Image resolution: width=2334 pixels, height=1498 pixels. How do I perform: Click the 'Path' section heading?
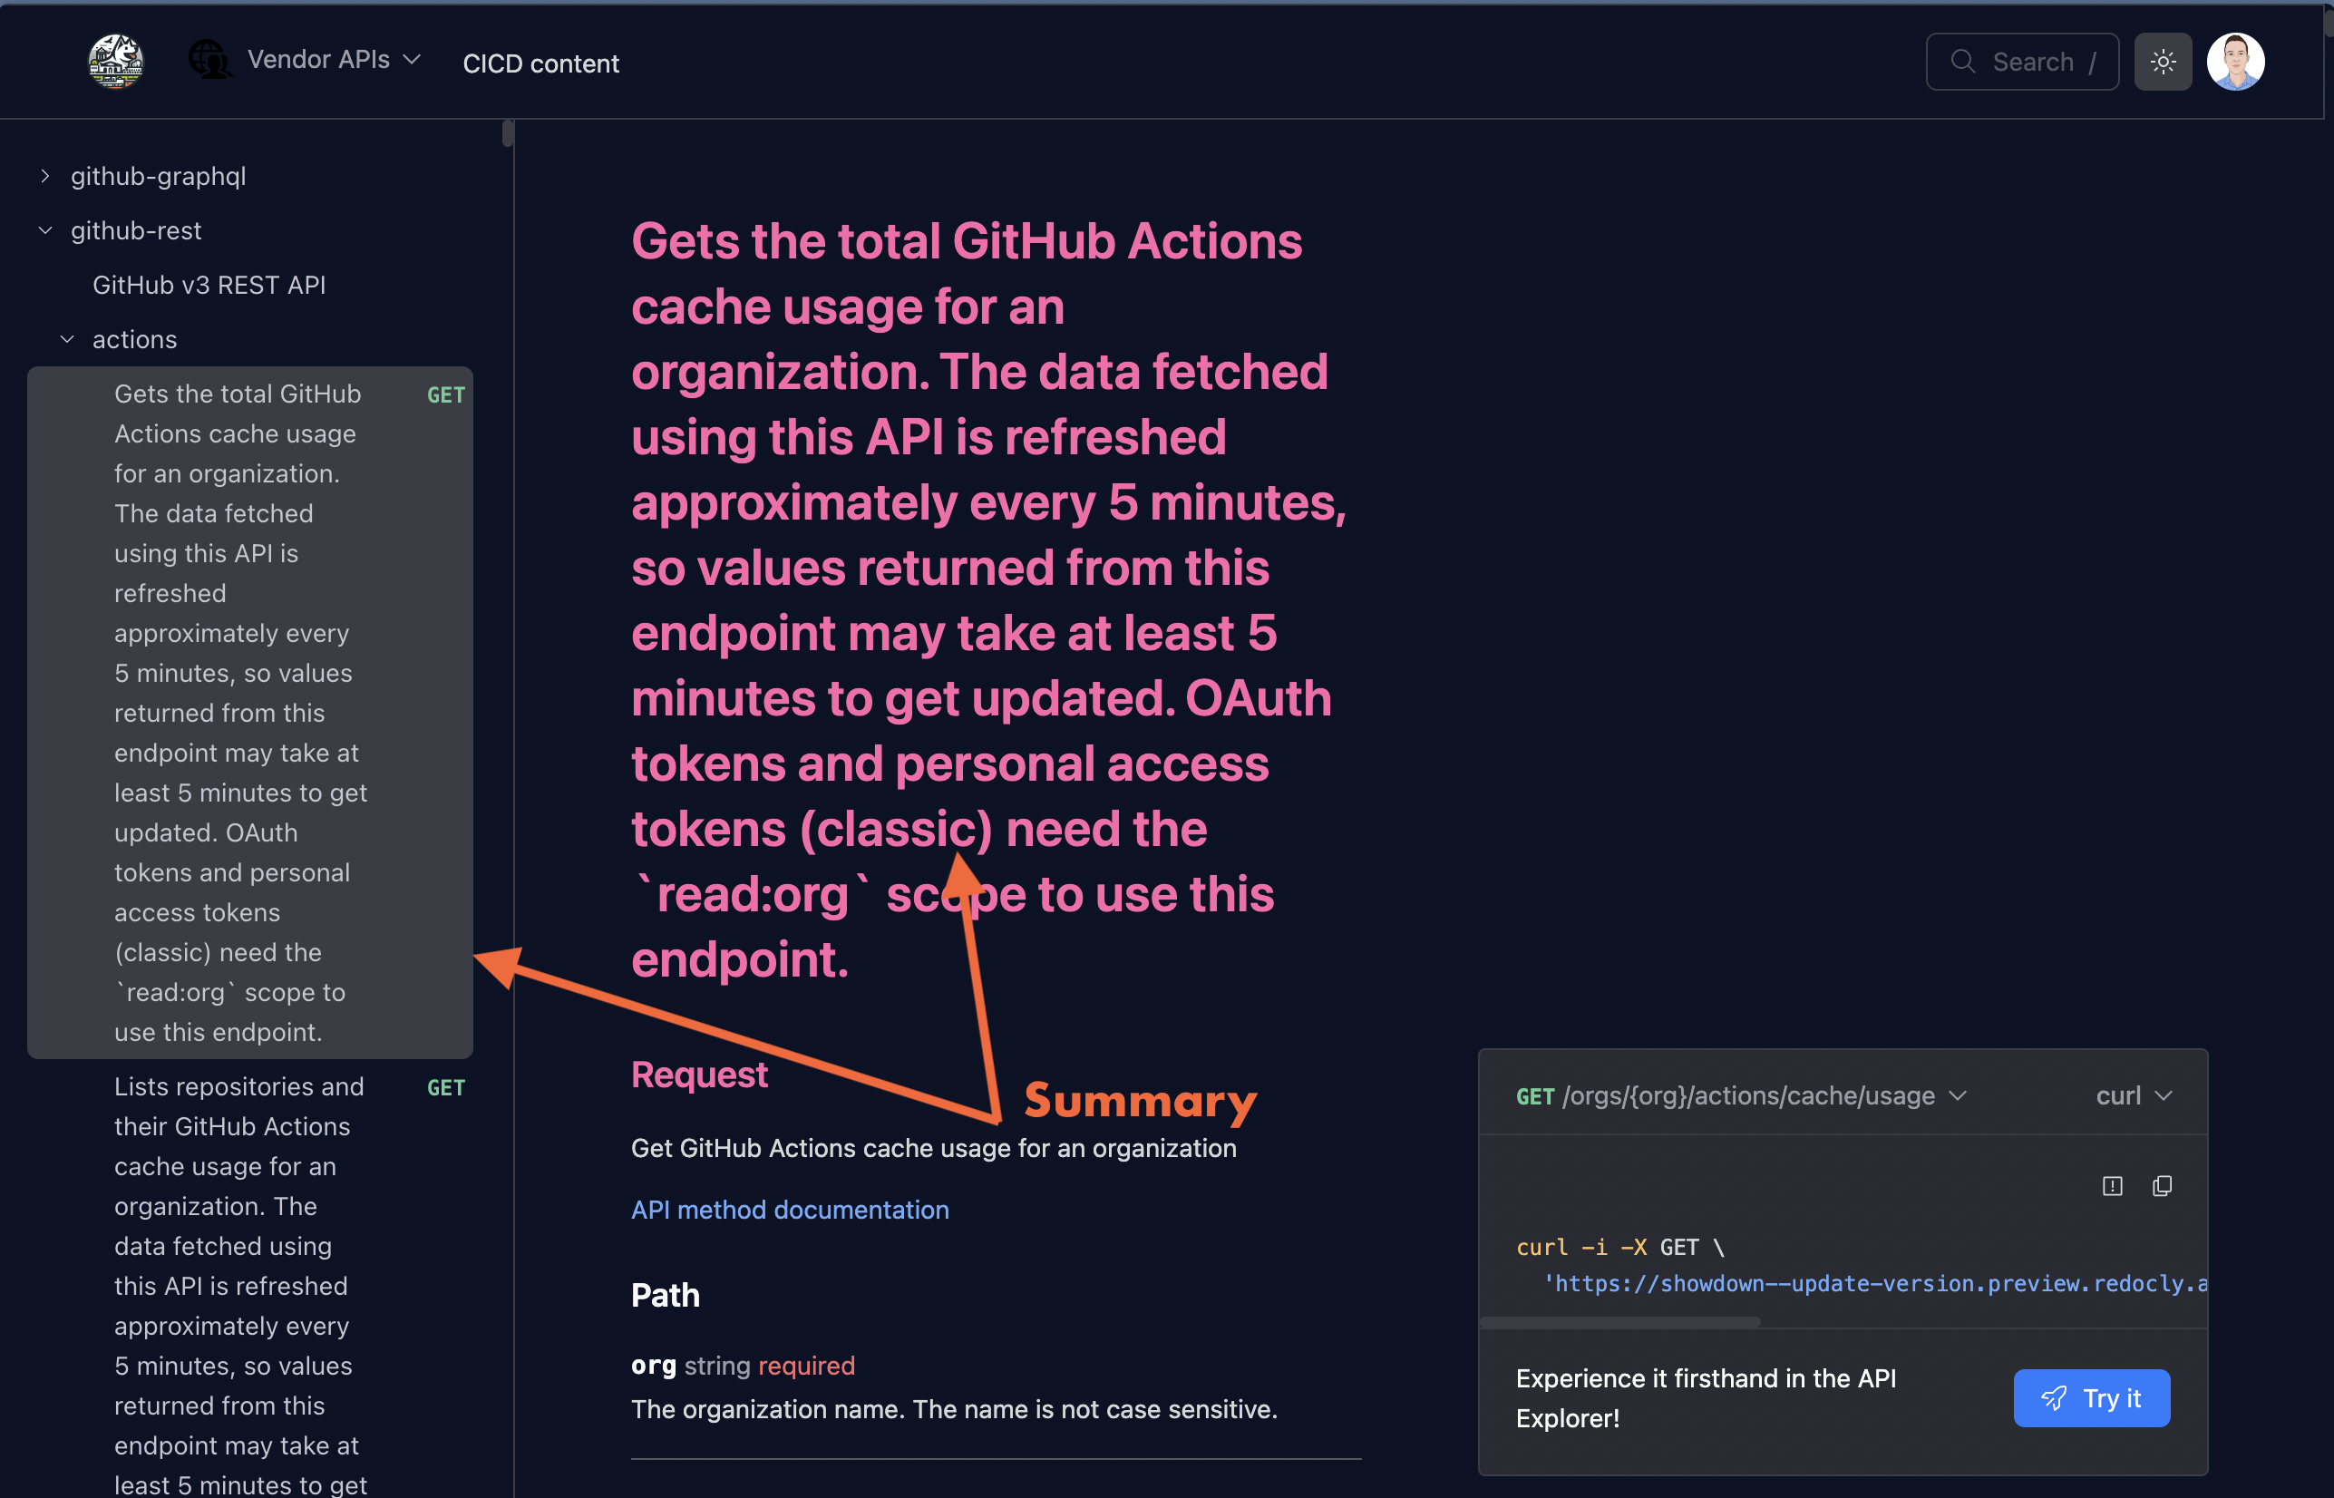[x=666, y=1295]
